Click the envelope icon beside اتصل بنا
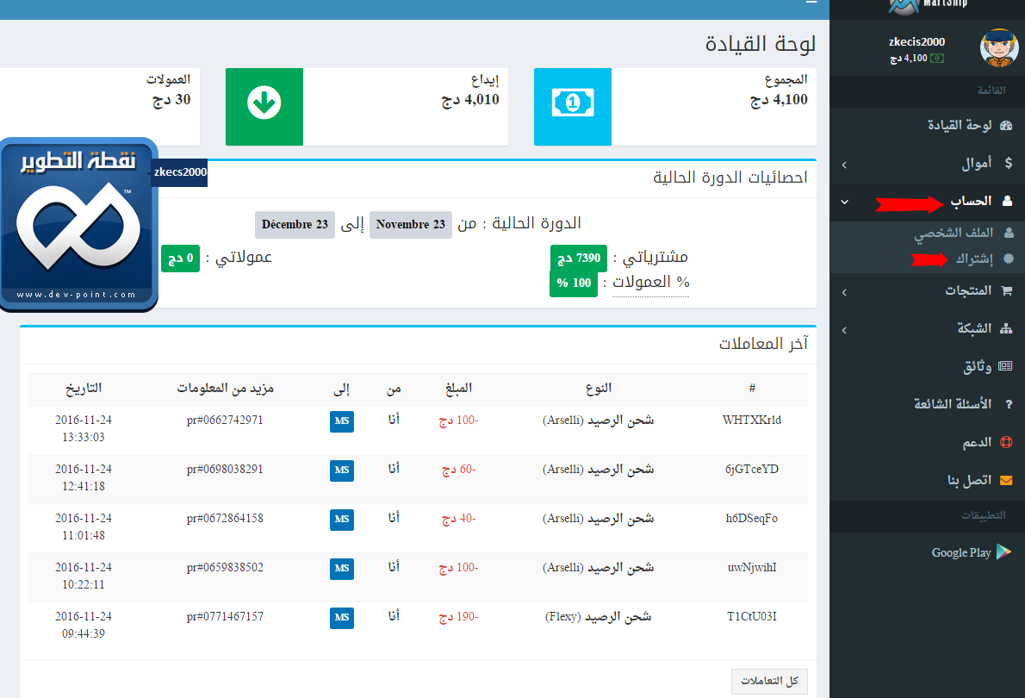Viewport: 1025px width, 698px height. [x=1006, y=480]
